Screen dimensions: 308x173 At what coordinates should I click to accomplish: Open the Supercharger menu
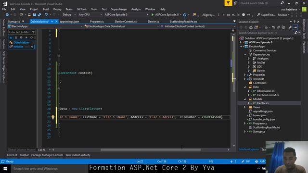pyautogui.click(x=119, y=9)
